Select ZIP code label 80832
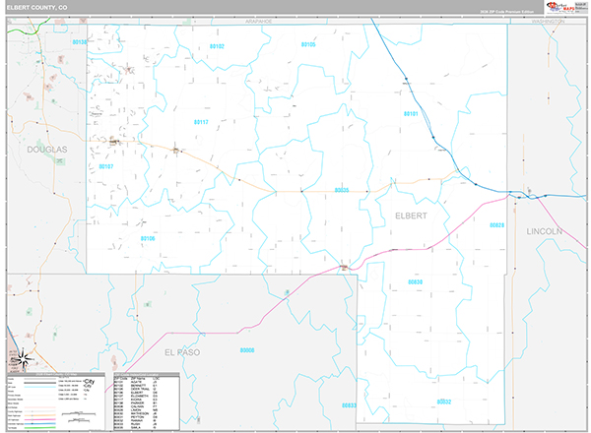The width and height of the screenshot is (591, 433). [x=444, y=402]
